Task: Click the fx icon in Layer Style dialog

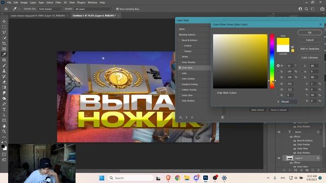Action: [x=181, y=117]
